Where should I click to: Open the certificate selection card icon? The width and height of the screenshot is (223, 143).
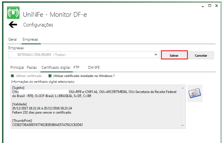click(195, 93)
